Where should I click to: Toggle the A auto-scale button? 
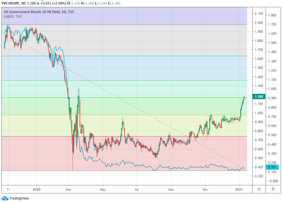pos(259,189)
